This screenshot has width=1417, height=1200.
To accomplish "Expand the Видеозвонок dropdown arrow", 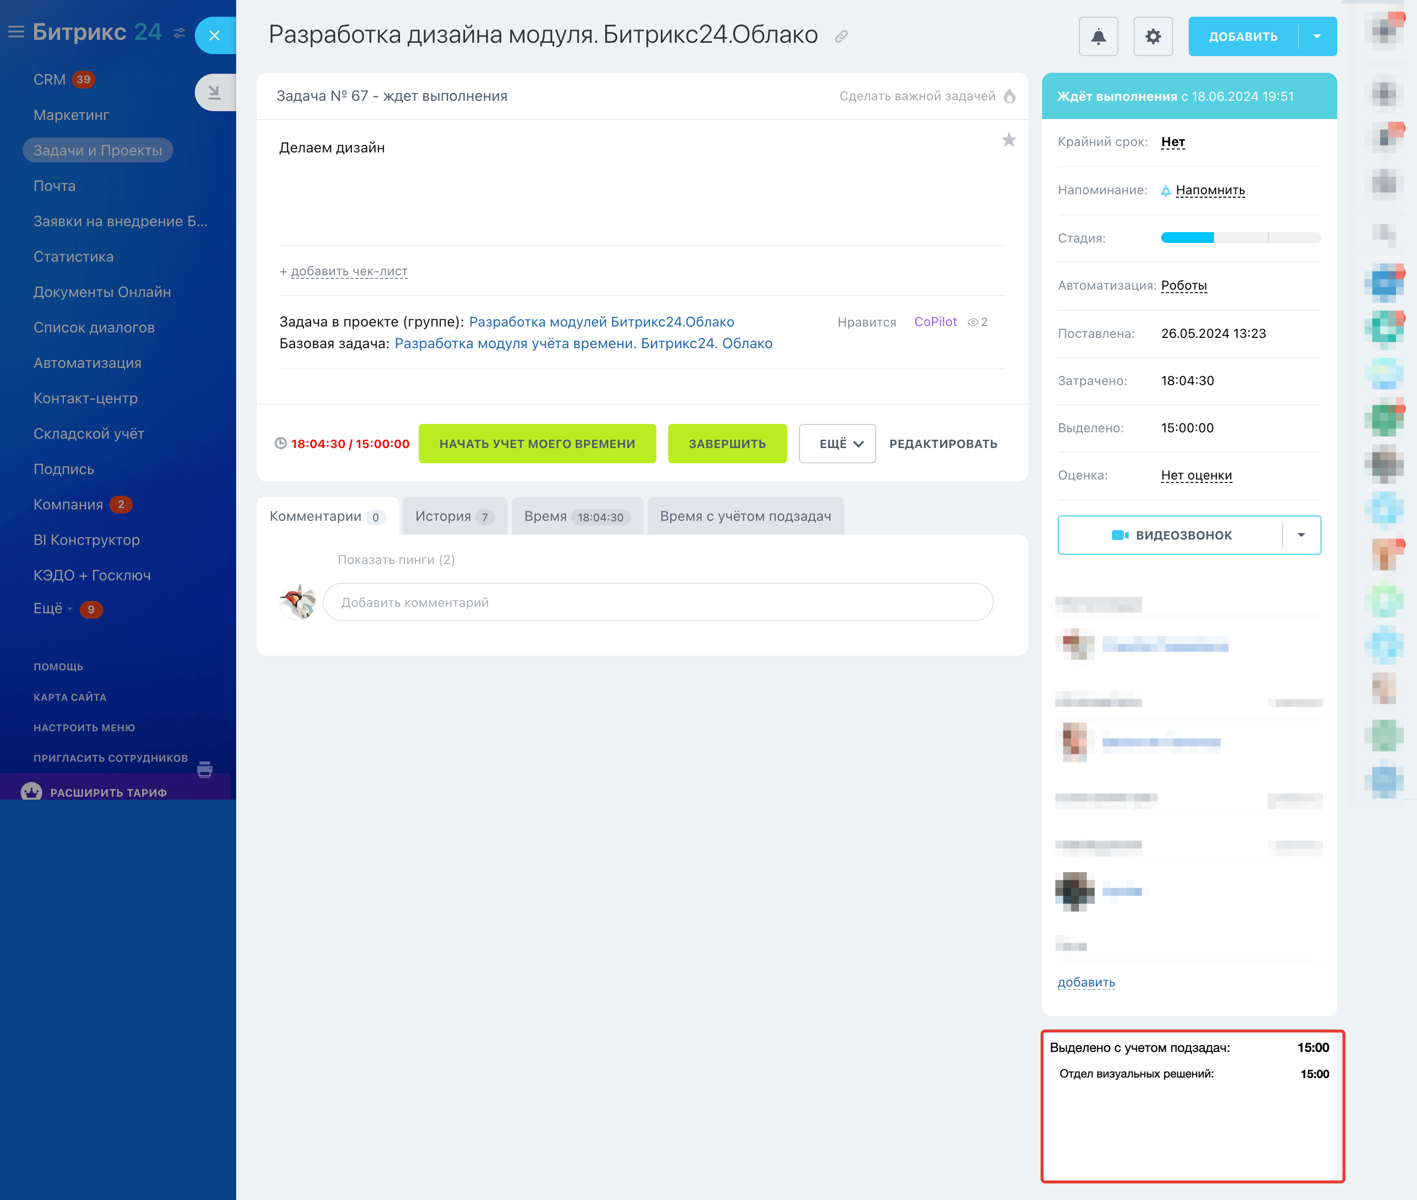I will click(x=1301, y=535).
